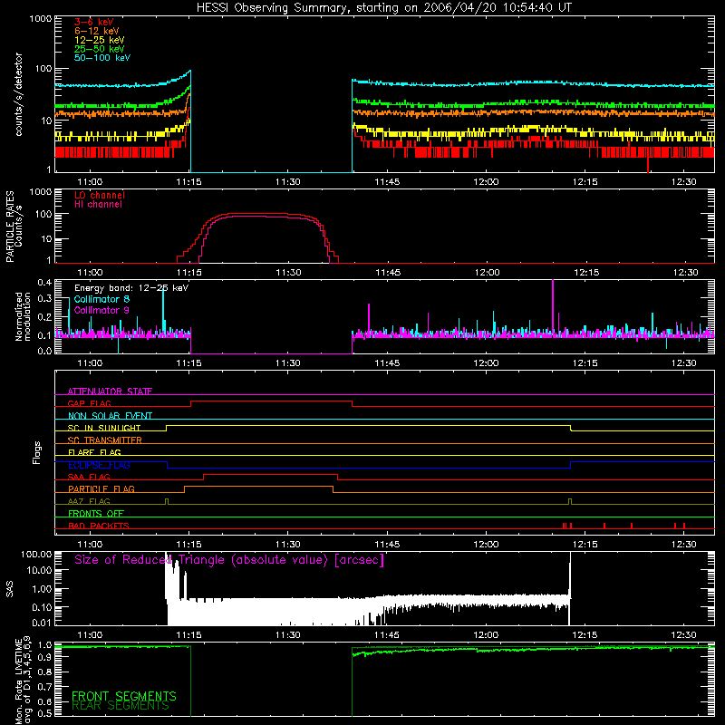Click the dim 'REAR SEGMENTS' legend label
The height and width of the screenshot is (725, 725).
pyautogui.click(x=121, y=706)
